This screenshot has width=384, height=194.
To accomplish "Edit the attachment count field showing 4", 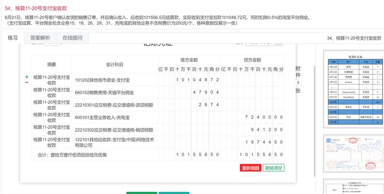I will point(298,83).
